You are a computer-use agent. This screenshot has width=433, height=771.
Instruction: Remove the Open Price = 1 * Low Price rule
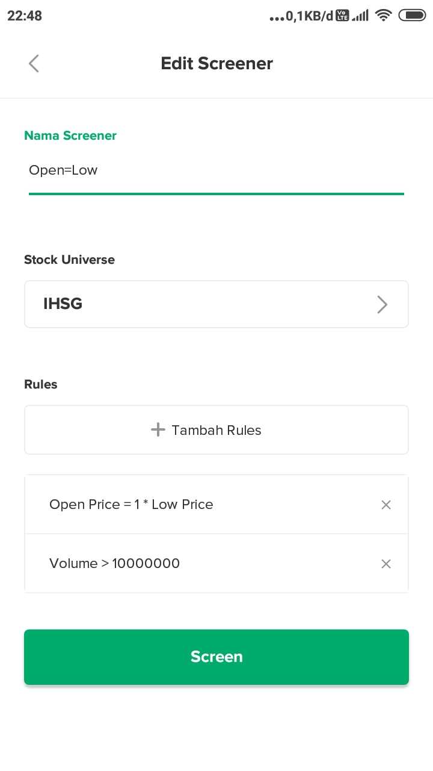(x=386, y=505)
